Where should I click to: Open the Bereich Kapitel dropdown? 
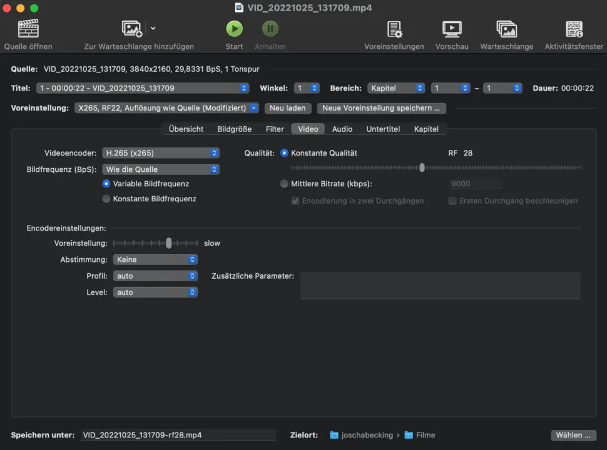point(396,88)
